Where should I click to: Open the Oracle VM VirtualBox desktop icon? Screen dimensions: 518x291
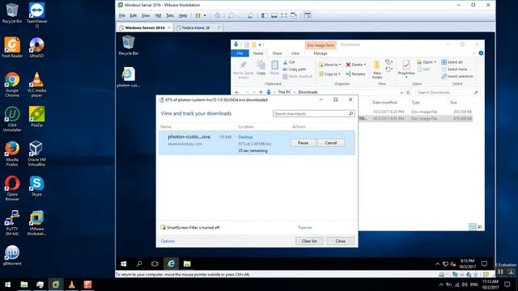tap(36, 154)
